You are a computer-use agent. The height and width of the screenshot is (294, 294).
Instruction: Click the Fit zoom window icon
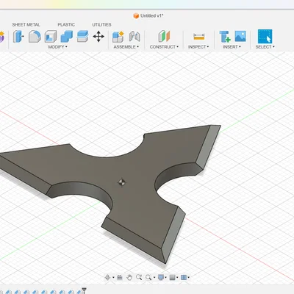[x=148, y=277]
